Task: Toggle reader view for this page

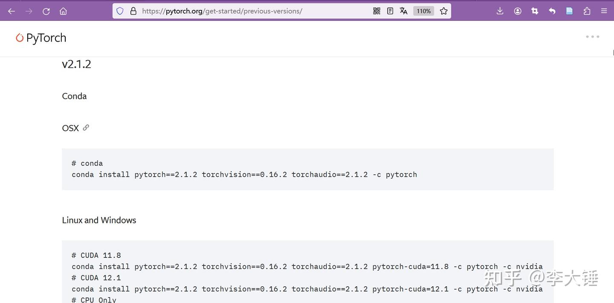Action: (390, 11)
